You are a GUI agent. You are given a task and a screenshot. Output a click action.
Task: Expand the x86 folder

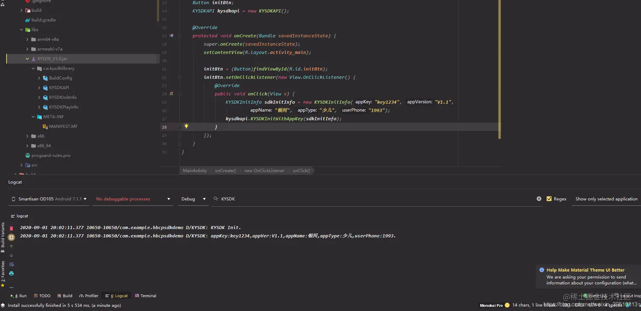pos(28,136)
